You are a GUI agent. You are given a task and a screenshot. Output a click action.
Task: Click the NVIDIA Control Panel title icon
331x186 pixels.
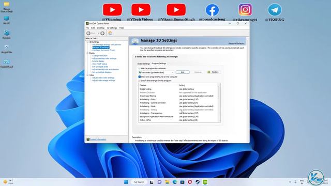coord(87,23)
